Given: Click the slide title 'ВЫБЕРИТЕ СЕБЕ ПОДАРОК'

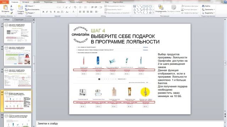Looking at the screenshot, I should tap(123, 36).
